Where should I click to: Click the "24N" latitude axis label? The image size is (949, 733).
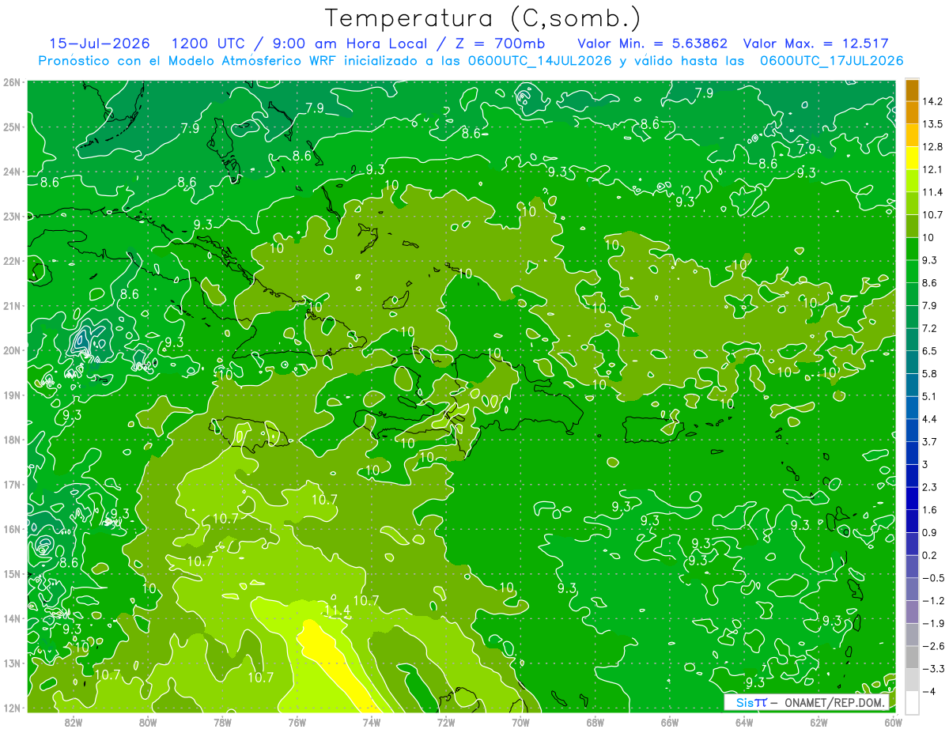[12, 172]
